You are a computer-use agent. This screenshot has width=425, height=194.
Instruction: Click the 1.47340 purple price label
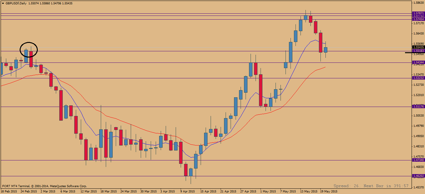click(x=418, y=160)
